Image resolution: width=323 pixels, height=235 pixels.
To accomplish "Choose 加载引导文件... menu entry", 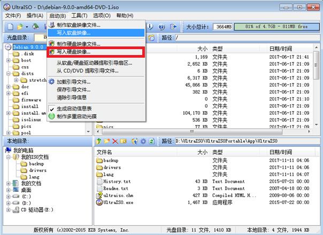I will (96, 82).
